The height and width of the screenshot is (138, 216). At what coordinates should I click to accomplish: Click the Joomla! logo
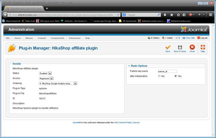[194, 29]
